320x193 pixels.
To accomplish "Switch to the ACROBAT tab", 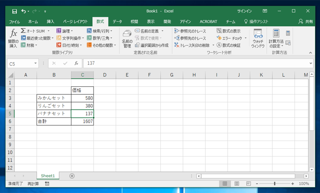I will (208, 22).
